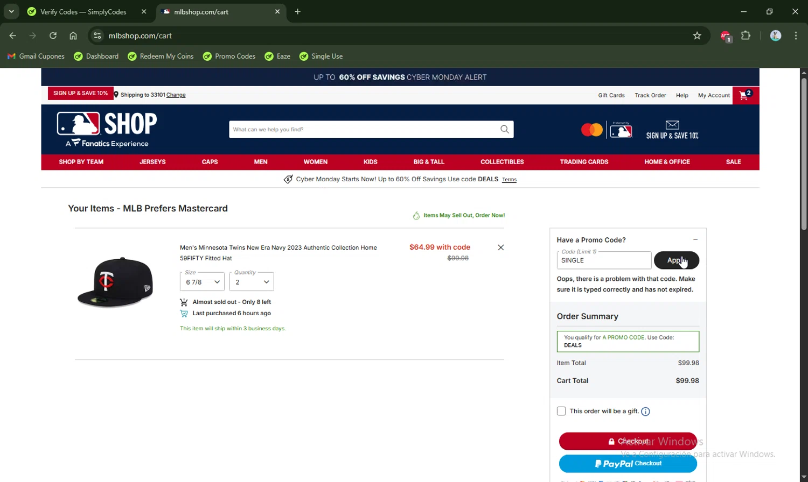808x482 pixels.
Task: Click the shipping location pin icon
Action: pyautogui.click(x=116, y=95)
